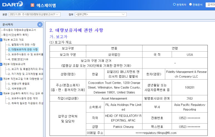Click the 외국법인 table cell
Image resolution: width=215 pixels, height=137 pixels.
(x=114, y=55)
